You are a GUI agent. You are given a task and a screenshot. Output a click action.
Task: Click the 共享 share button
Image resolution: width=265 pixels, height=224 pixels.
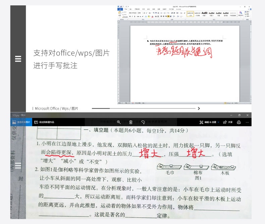coord(228,122)
